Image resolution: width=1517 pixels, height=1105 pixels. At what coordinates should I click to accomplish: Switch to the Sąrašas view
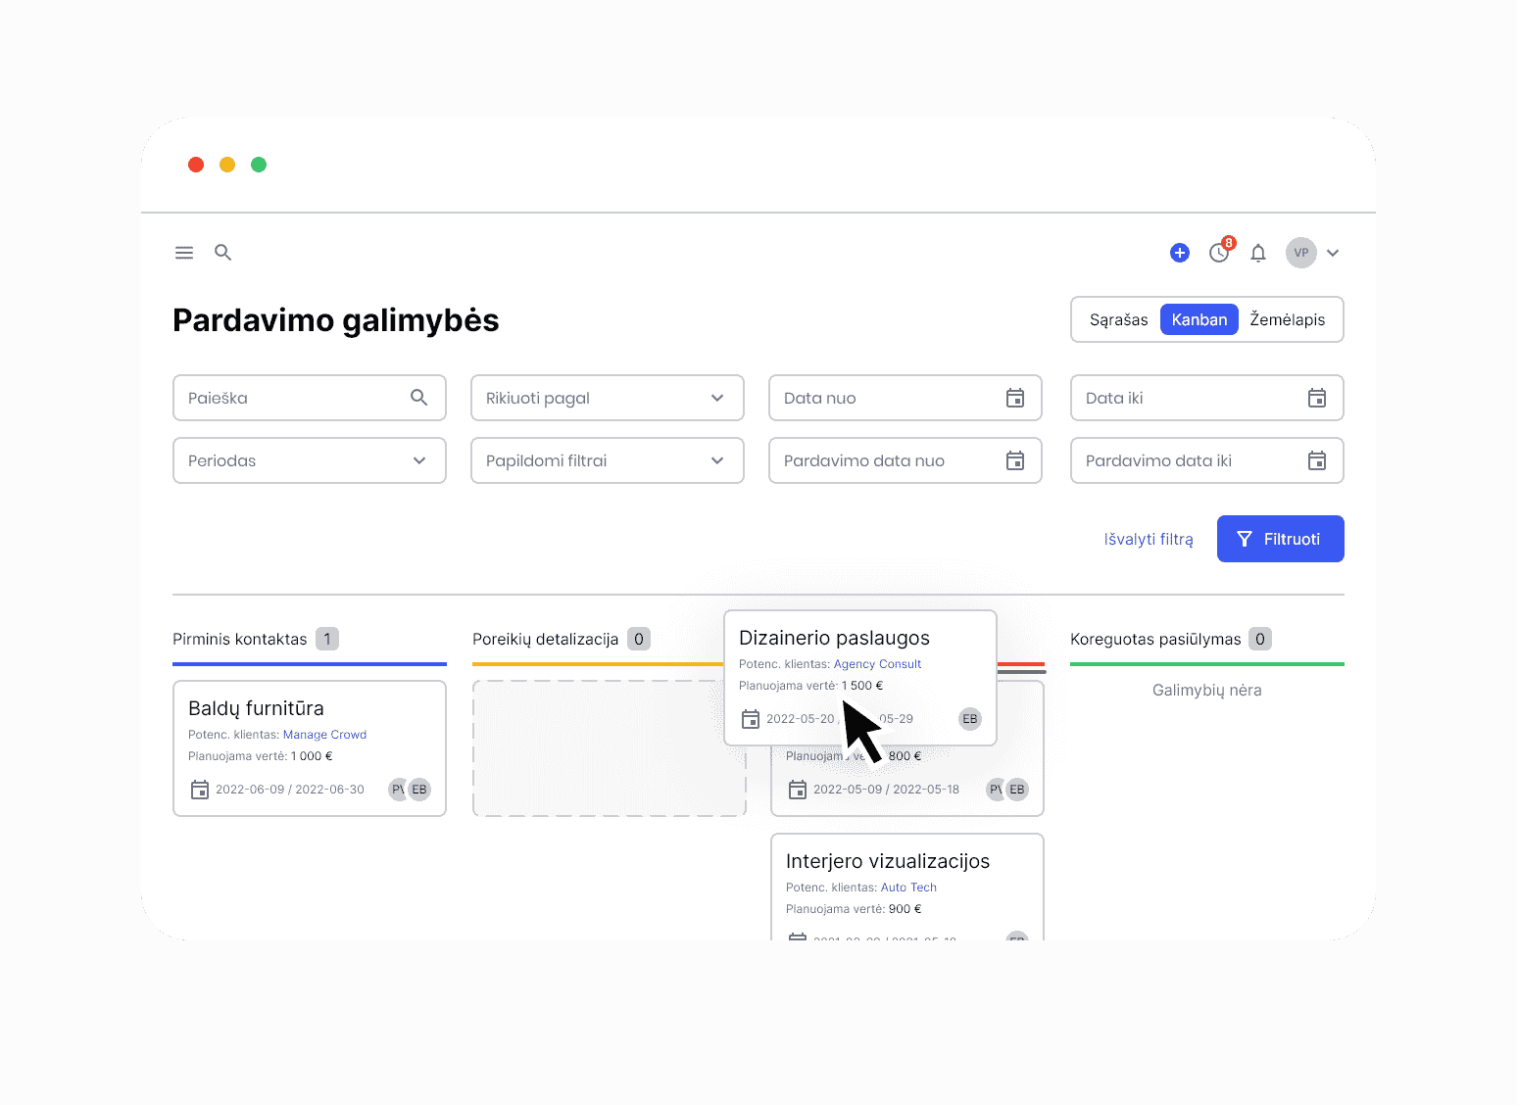1118,319
